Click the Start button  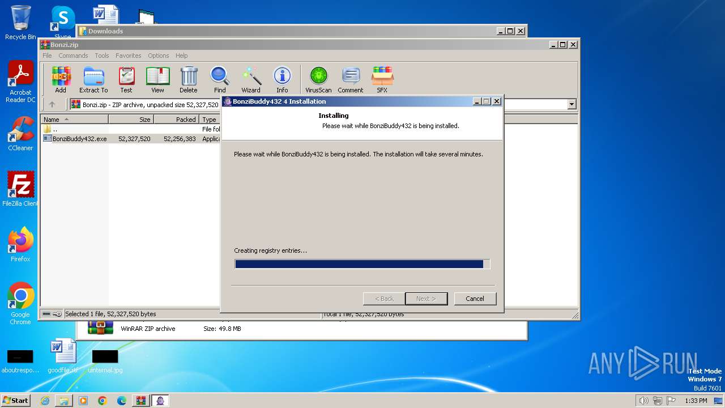click(x=15, y=401)
